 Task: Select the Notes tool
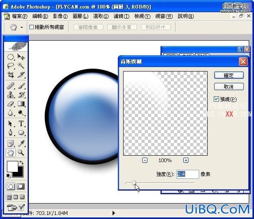tap(11, 143)
